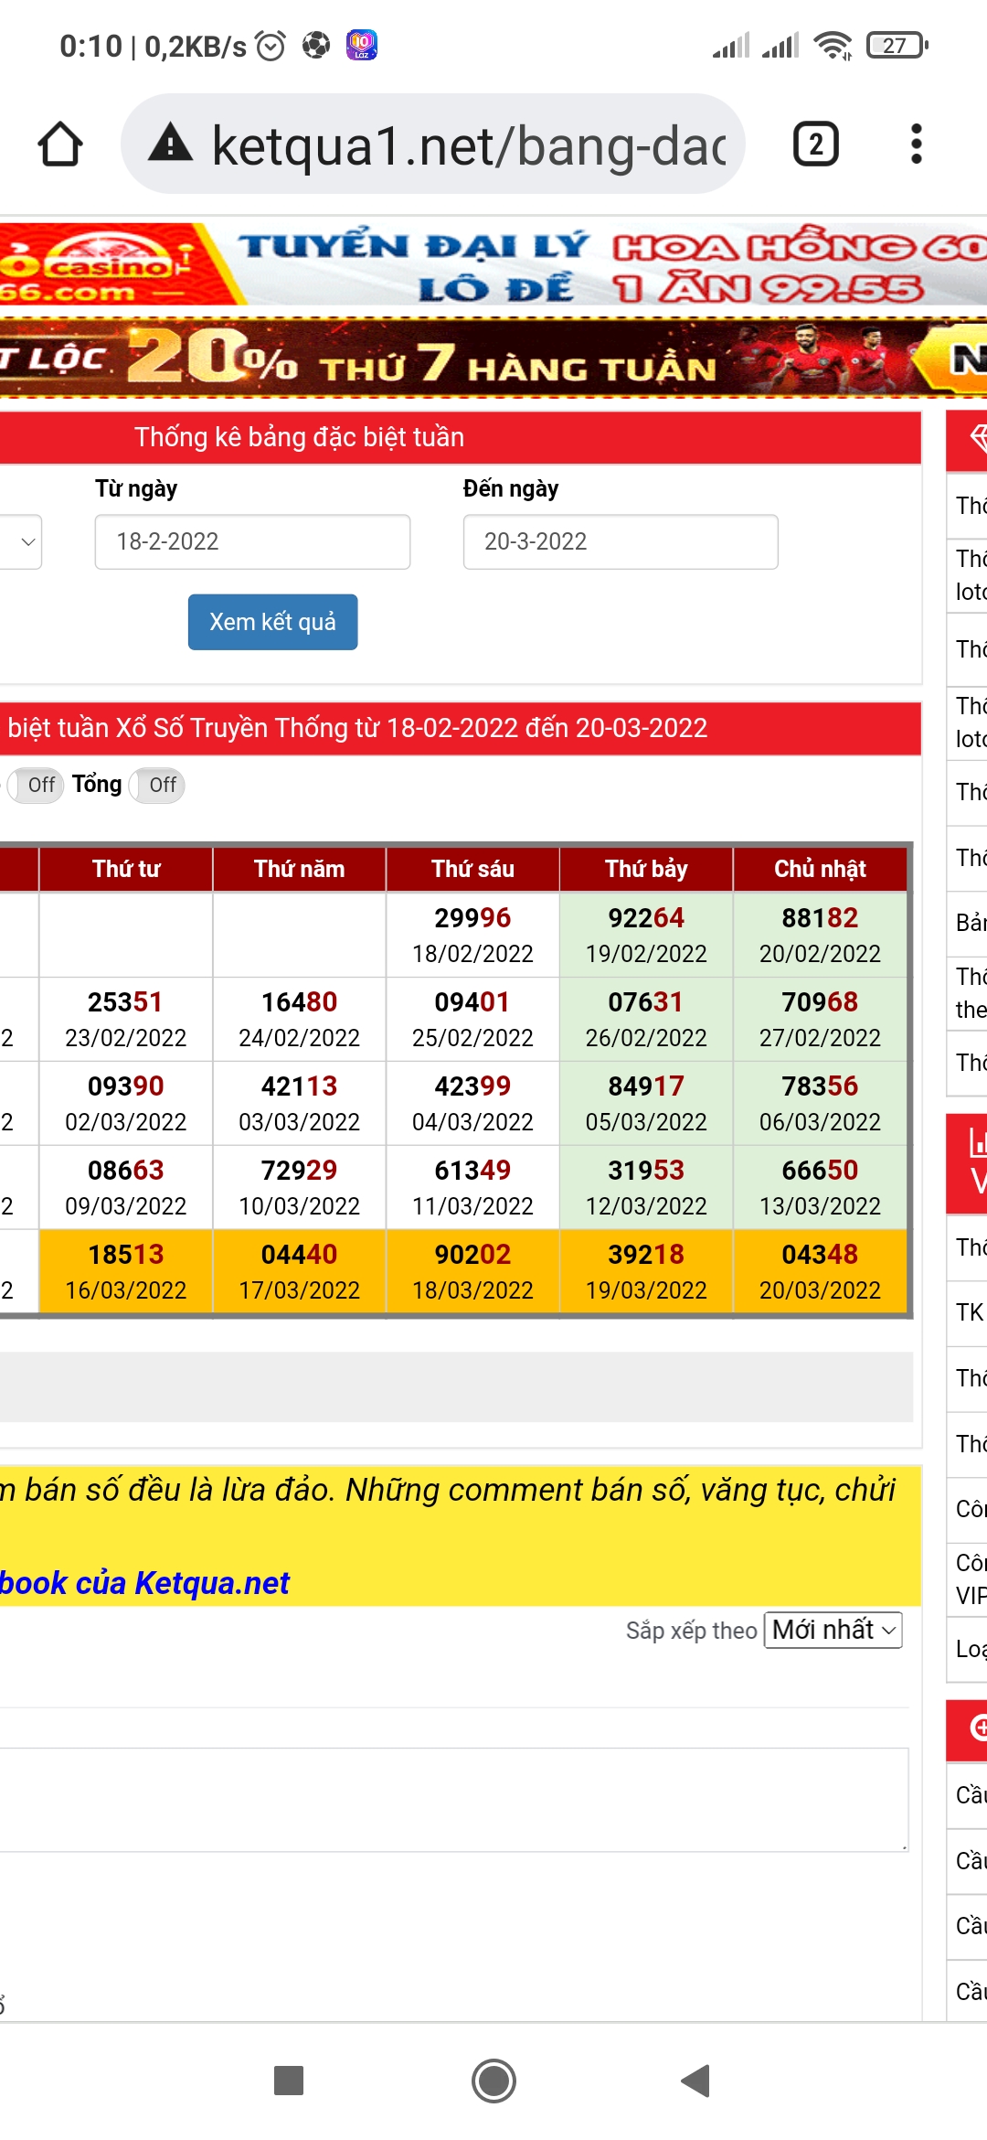Viewport: 987px width, 2140px height.
Task: Expand the partially visible dropdown beside Từ ngày
Action: (22, 541)
